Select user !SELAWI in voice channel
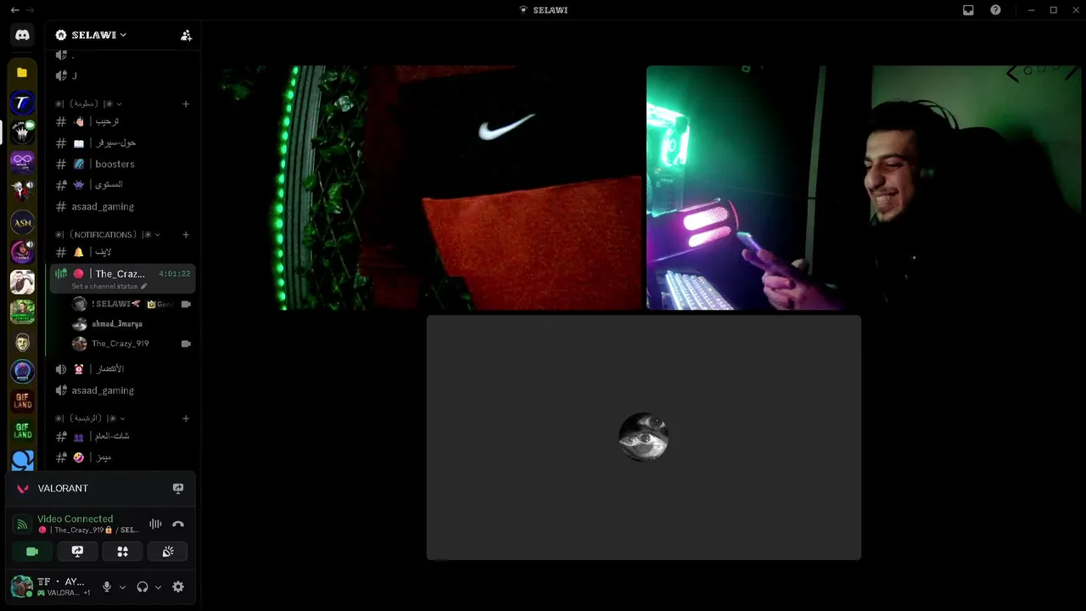1086x611 pixels. tap(132, 304)
